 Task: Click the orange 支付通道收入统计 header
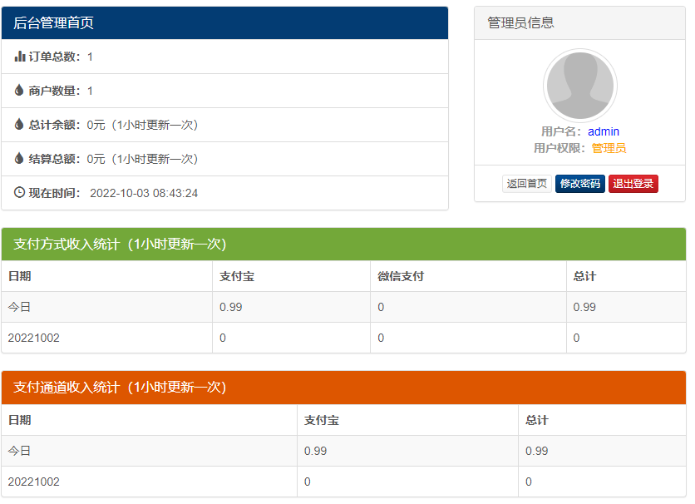tap(343, 388)
